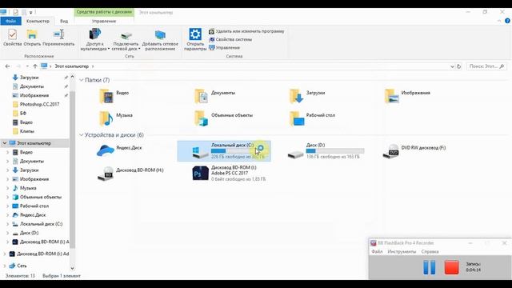Click the navigation pane scrollbar
This screenshot has width=512, height=288.
[x=72, y=170]
